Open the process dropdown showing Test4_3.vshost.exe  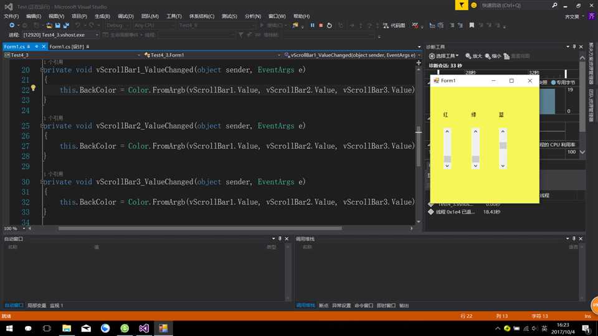60,35
